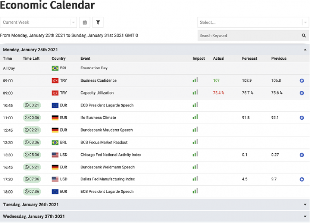Screen dimensions: 310x223
Task: Select the ECB President Lagarde Speech 10:45 event
Action: click(x=107, y=105)
